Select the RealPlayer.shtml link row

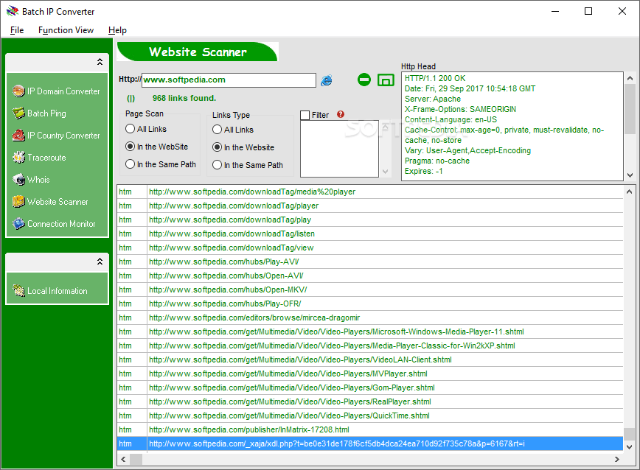click(370, 401)
